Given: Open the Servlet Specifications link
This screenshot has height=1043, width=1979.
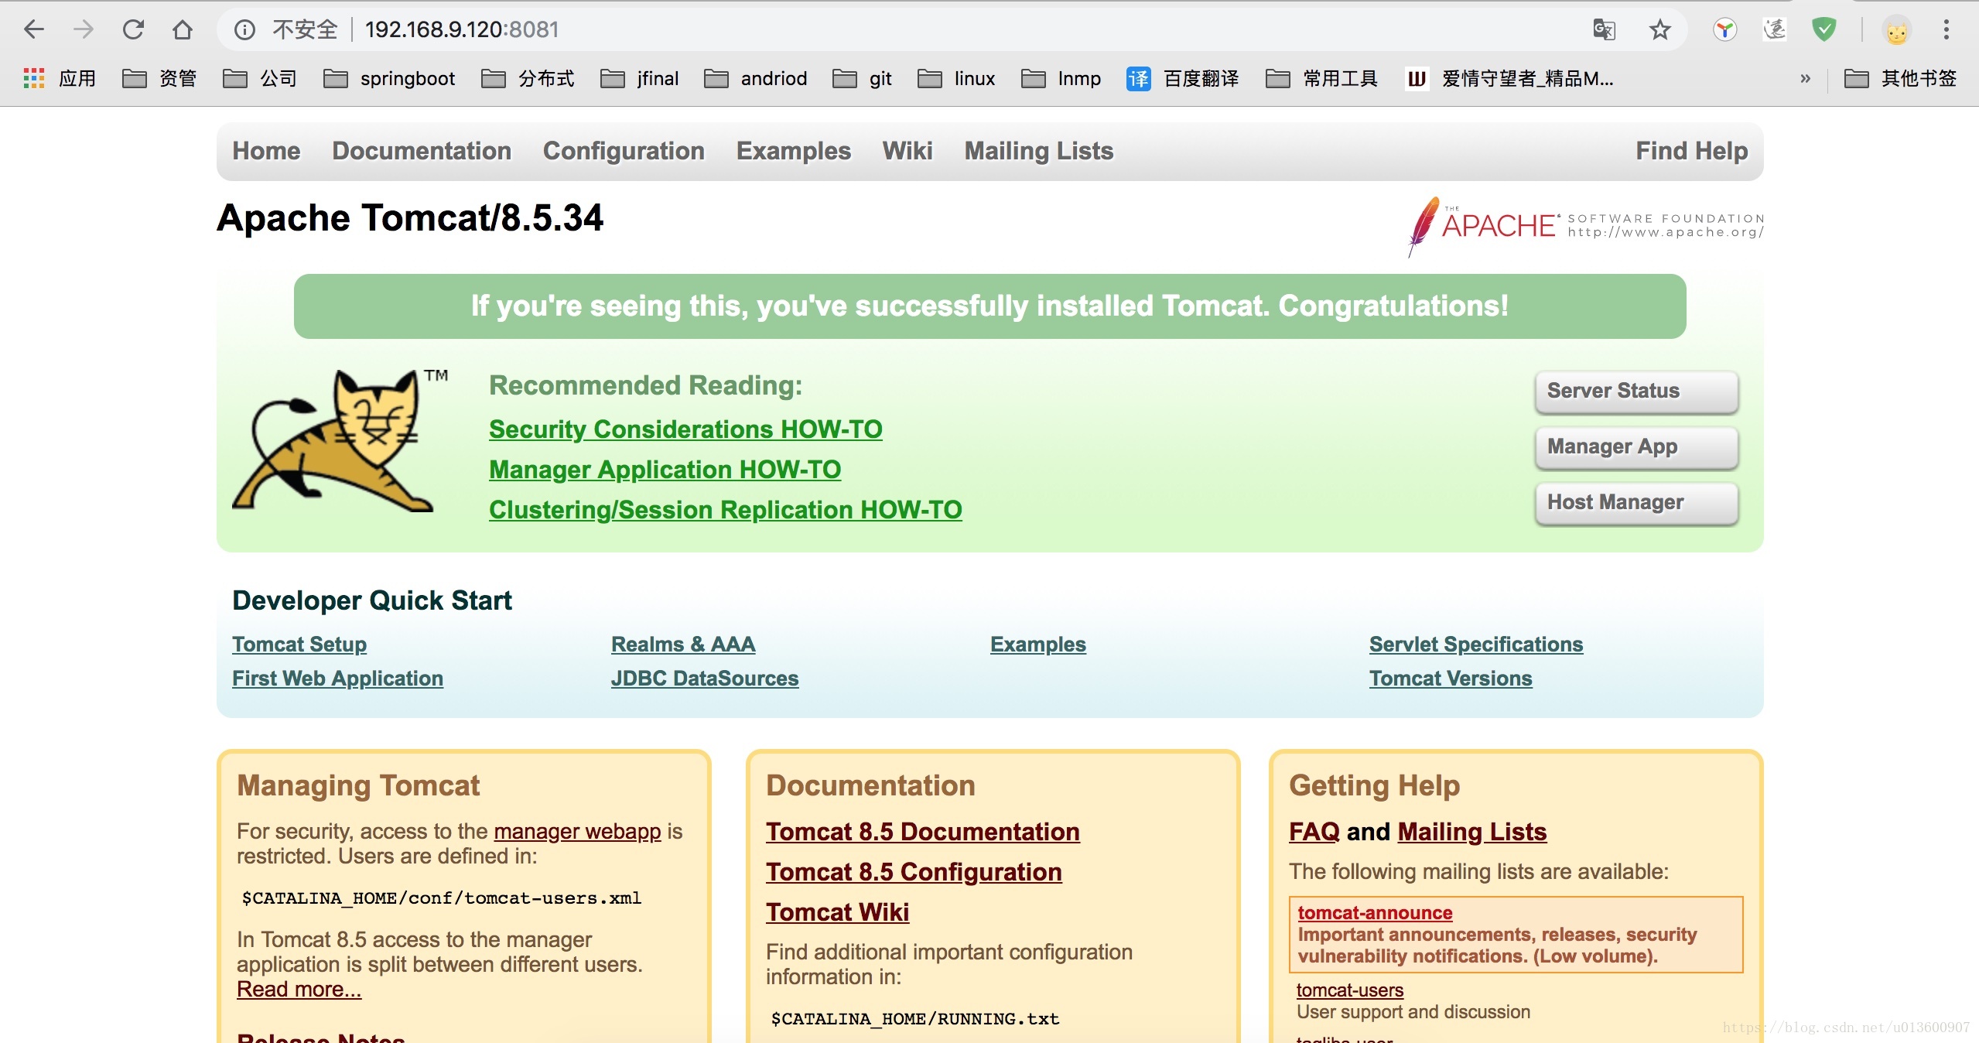Looking at the screenshot, I should click(1476, 645).
